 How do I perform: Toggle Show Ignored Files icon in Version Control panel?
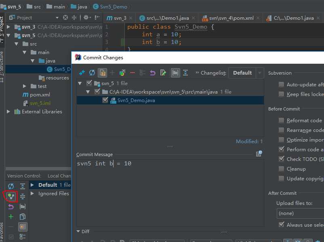coord(23,227)
